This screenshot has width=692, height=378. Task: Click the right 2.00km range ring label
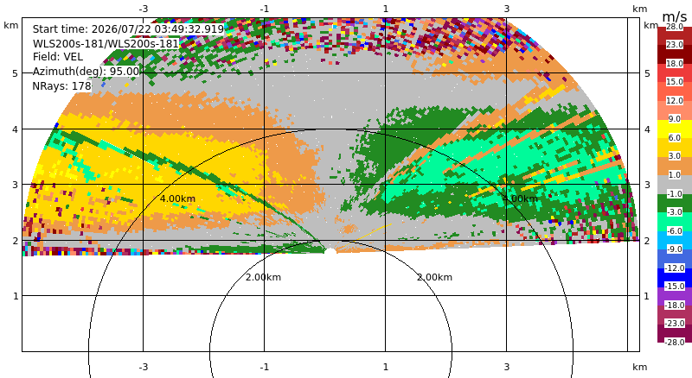[x=435, y=277]
